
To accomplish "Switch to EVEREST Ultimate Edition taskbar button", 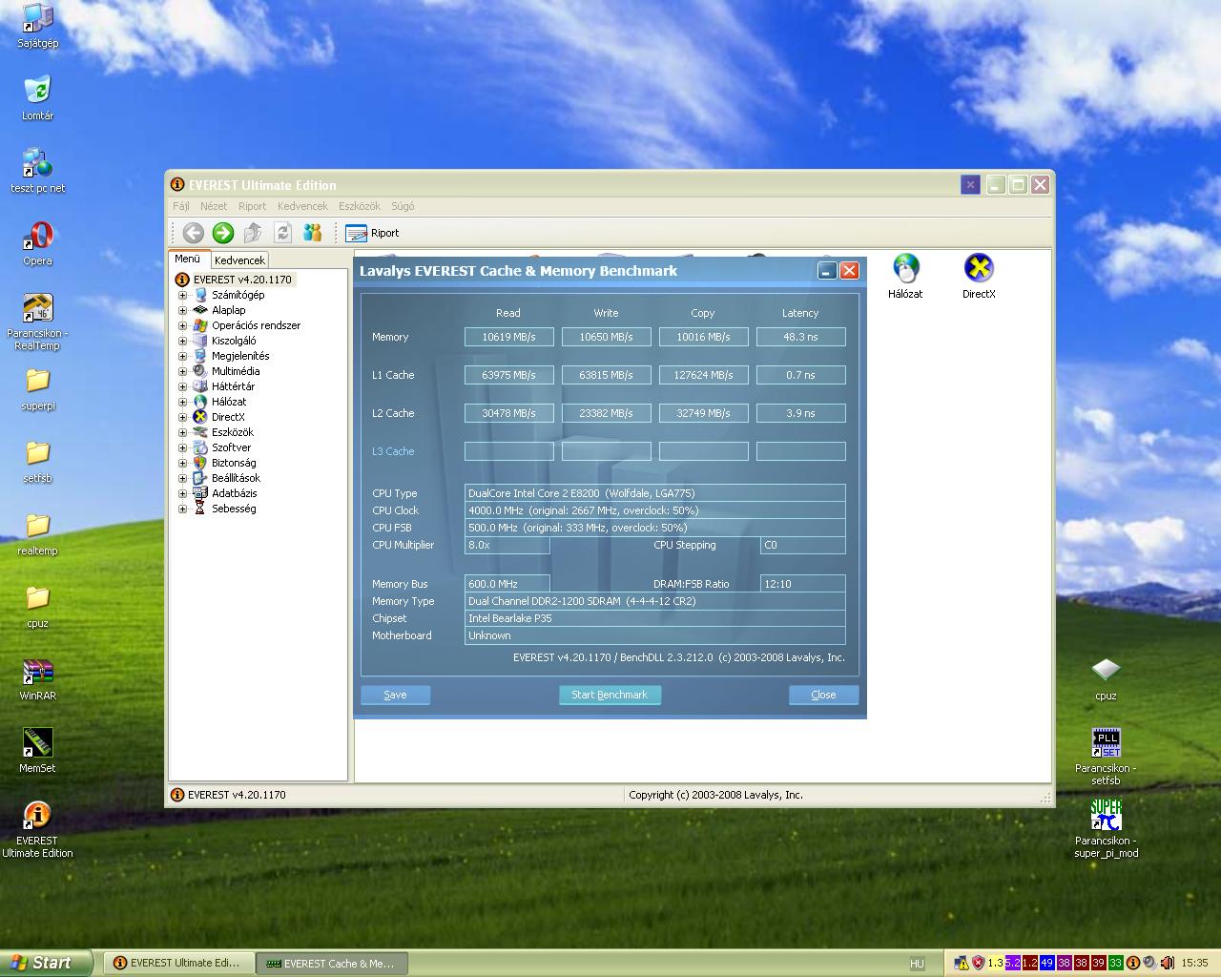I will 176,963.
